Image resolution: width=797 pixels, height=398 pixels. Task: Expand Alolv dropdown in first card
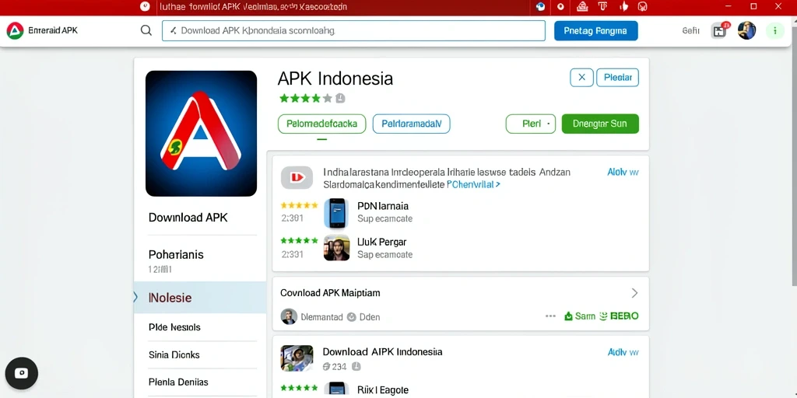point(623,172)
